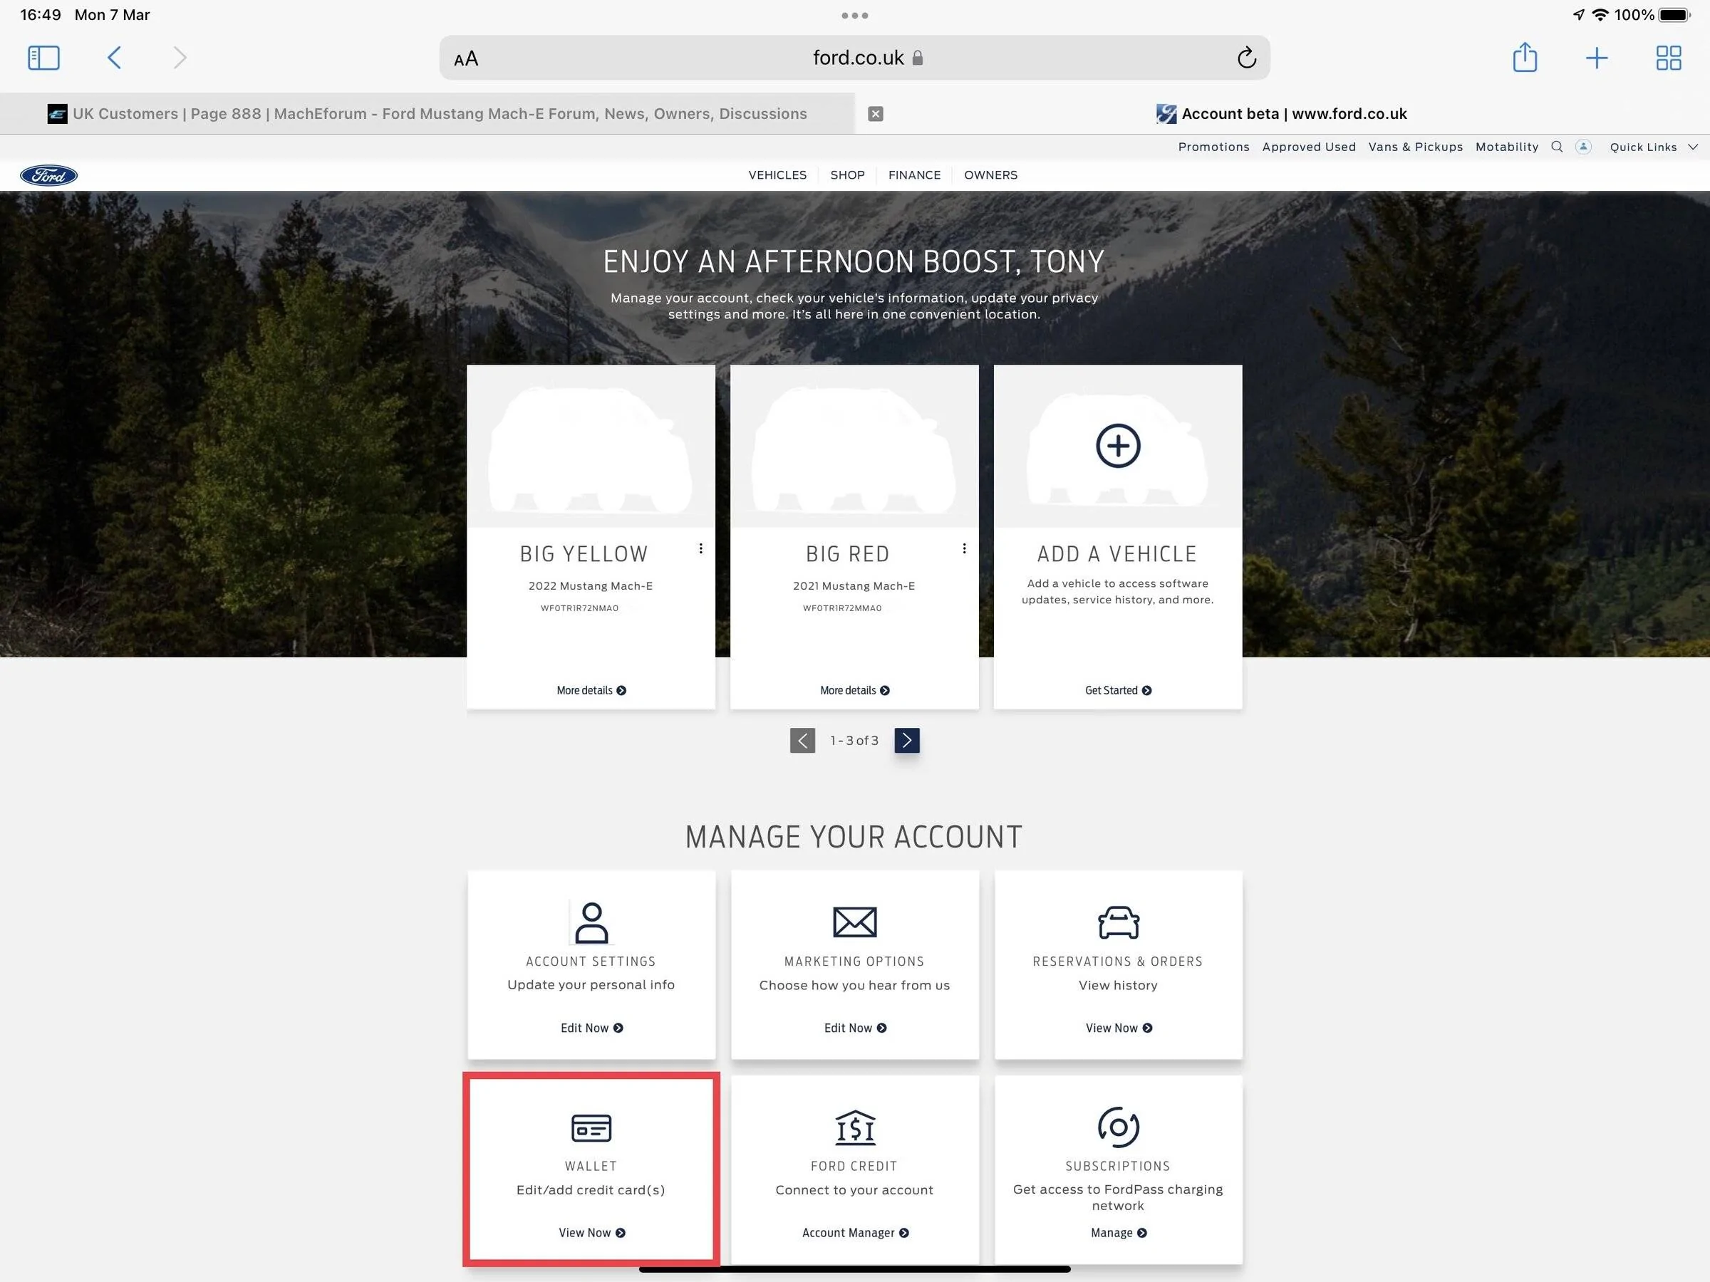This screenshot has height=1282, width=1710.
Task: Open the AA reader options
Action: [x=466, y=58]
